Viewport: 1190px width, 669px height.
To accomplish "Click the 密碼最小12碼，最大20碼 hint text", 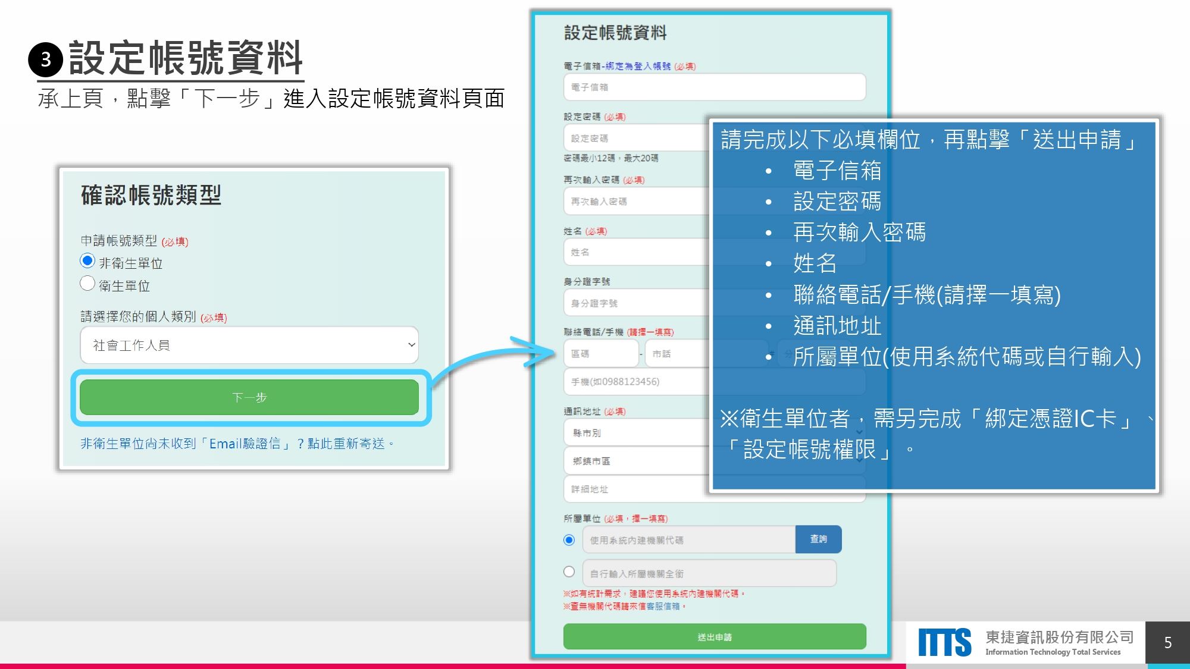I will click(x=611, y=158).
